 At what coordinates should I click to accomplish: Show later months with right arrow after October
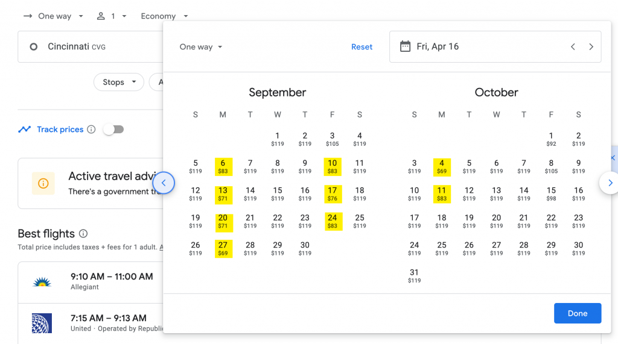click(x=610, y=183)
